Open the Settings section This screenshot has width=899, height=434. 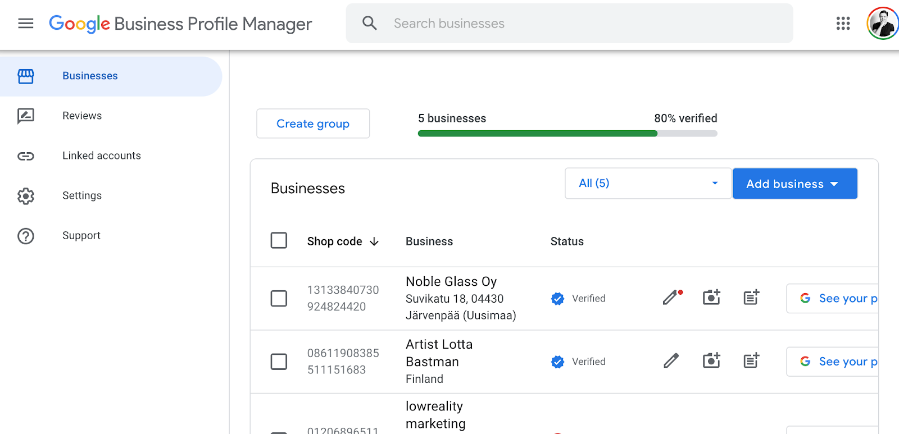pyautogui.click(x=82, y=195)
